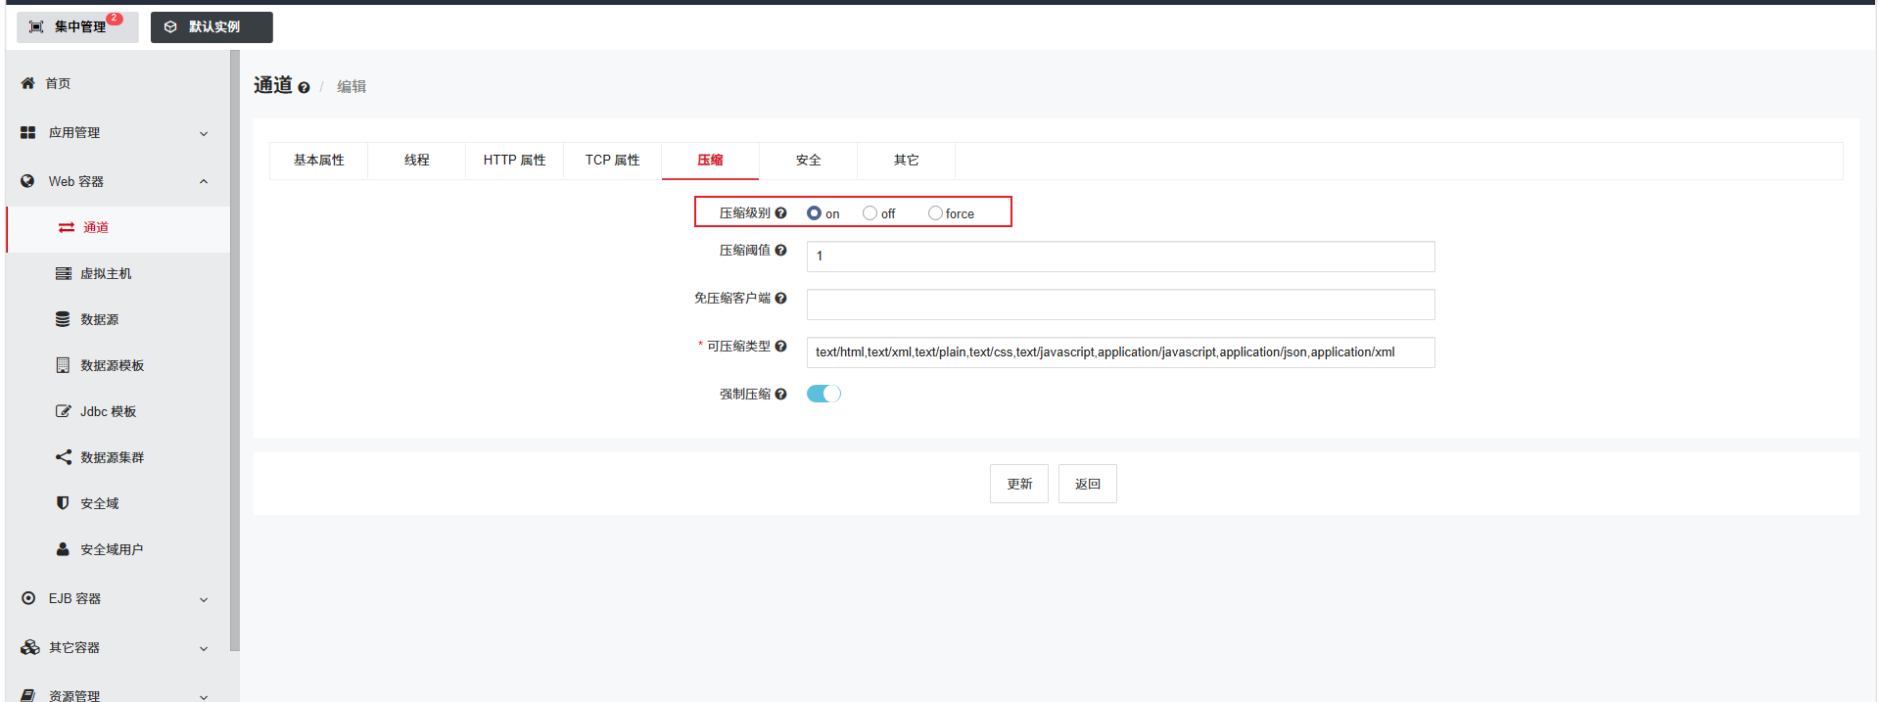Screen dimensions: 1880x702
Task: Click the home icon for 首页
Action: pyautogui.click(x=27, y=83)
